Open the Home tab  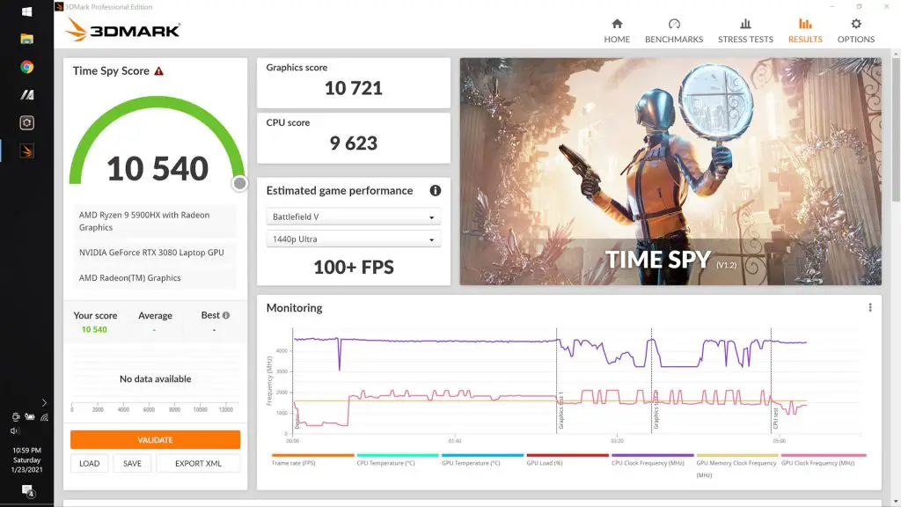pos(617,31)
